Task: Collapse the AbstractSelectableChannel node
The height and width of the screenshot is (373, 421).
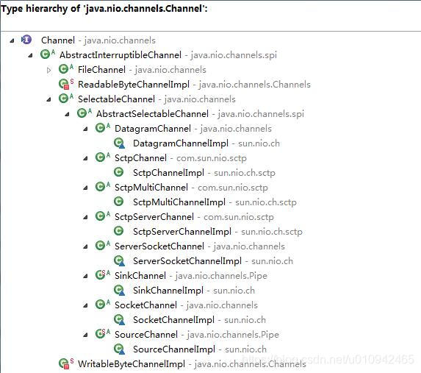Action: 67,115
